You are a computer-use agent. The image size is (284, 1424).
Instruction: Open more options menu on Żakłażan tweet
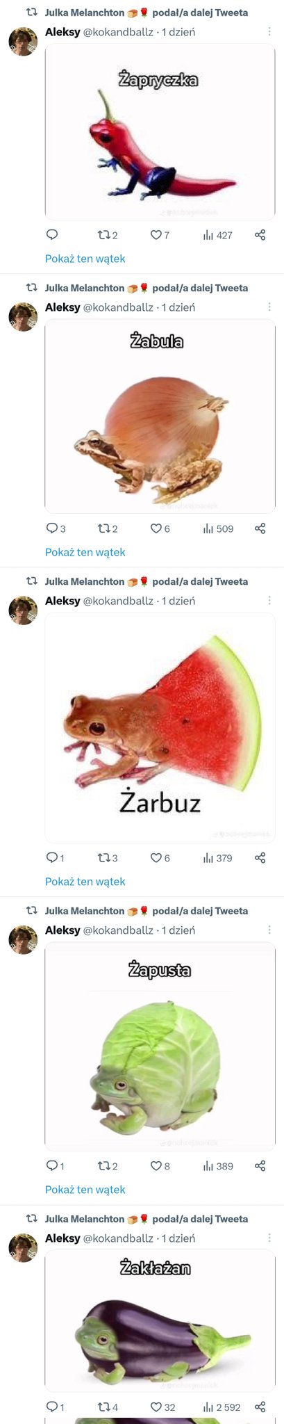tap(269, 1238)
